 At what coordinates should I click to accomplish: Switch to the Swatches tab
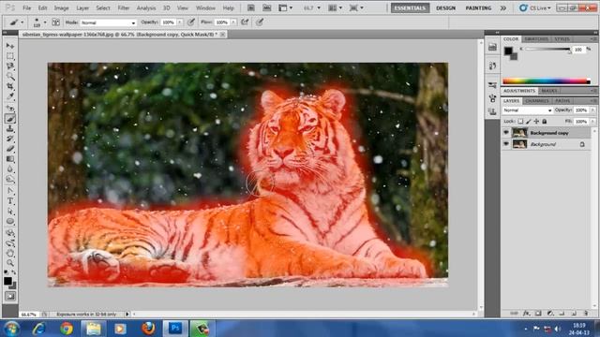click(x=536, y=39)
